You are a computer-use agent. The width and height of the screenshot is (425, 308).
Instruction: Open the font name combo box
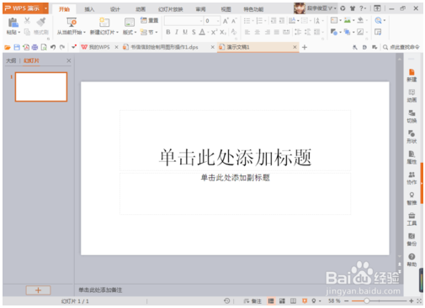[183, 21]
